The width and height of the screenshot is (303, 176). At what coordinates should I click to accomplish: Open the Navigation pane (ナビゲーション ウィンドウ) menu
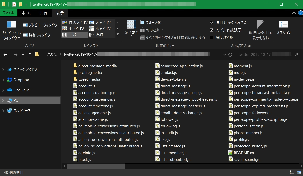click(11, 30)
